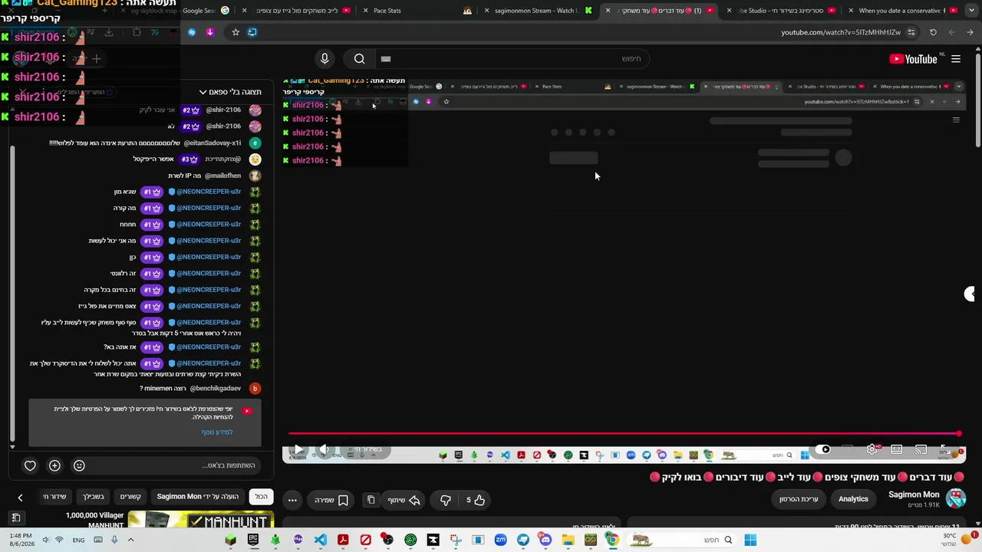Screen dimensions: 982x552
Task: Open Google Chrome from the taskbar
Action: pos(612,540)
